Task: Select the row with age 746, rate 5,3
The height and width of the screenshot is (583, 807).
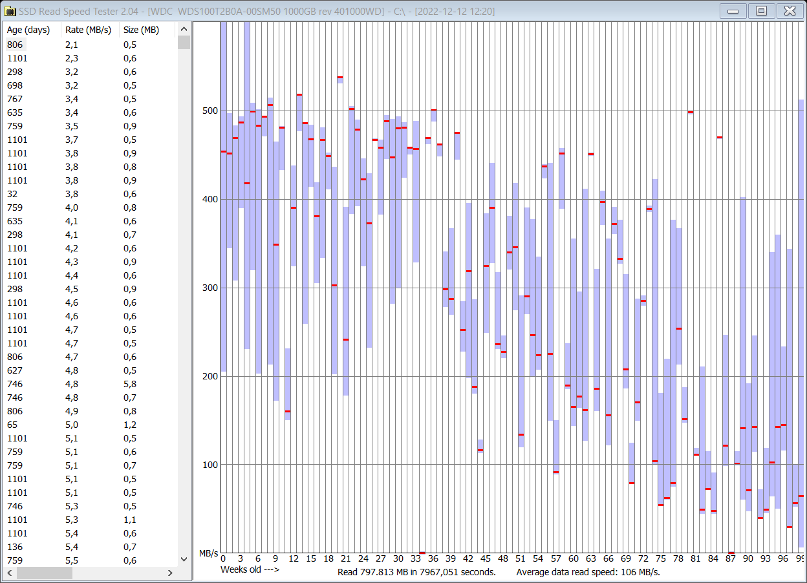Action: tap(91, 506)
